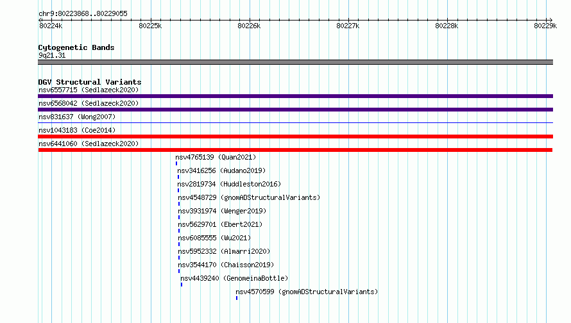Click the blue marker under nsv5629701
Viewport: 571px width, 323px height.
(x=179, y=231)
